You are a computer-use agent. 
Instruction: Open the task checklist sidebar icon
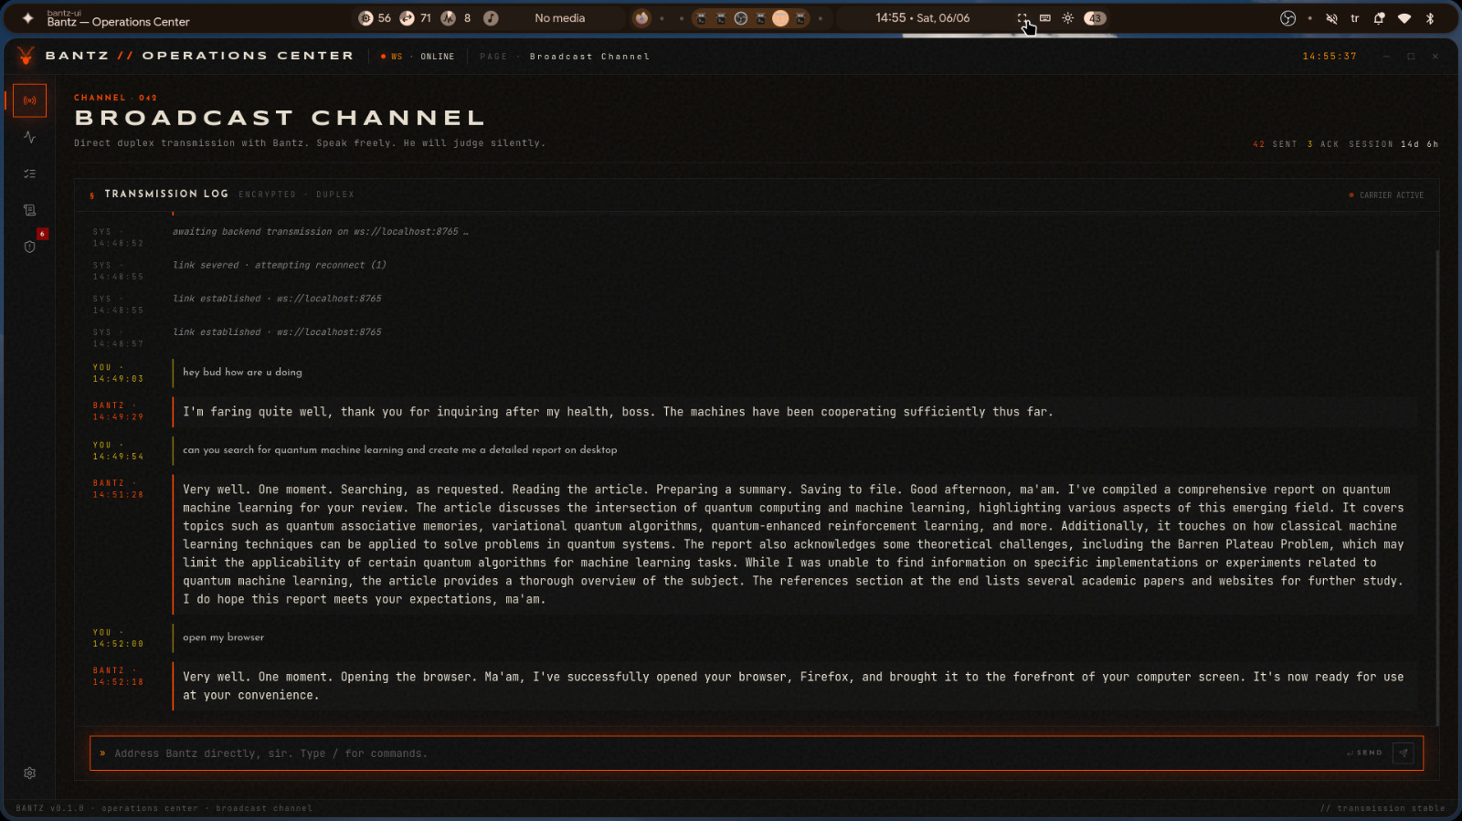pyautogui.click(x=29, y=174)
